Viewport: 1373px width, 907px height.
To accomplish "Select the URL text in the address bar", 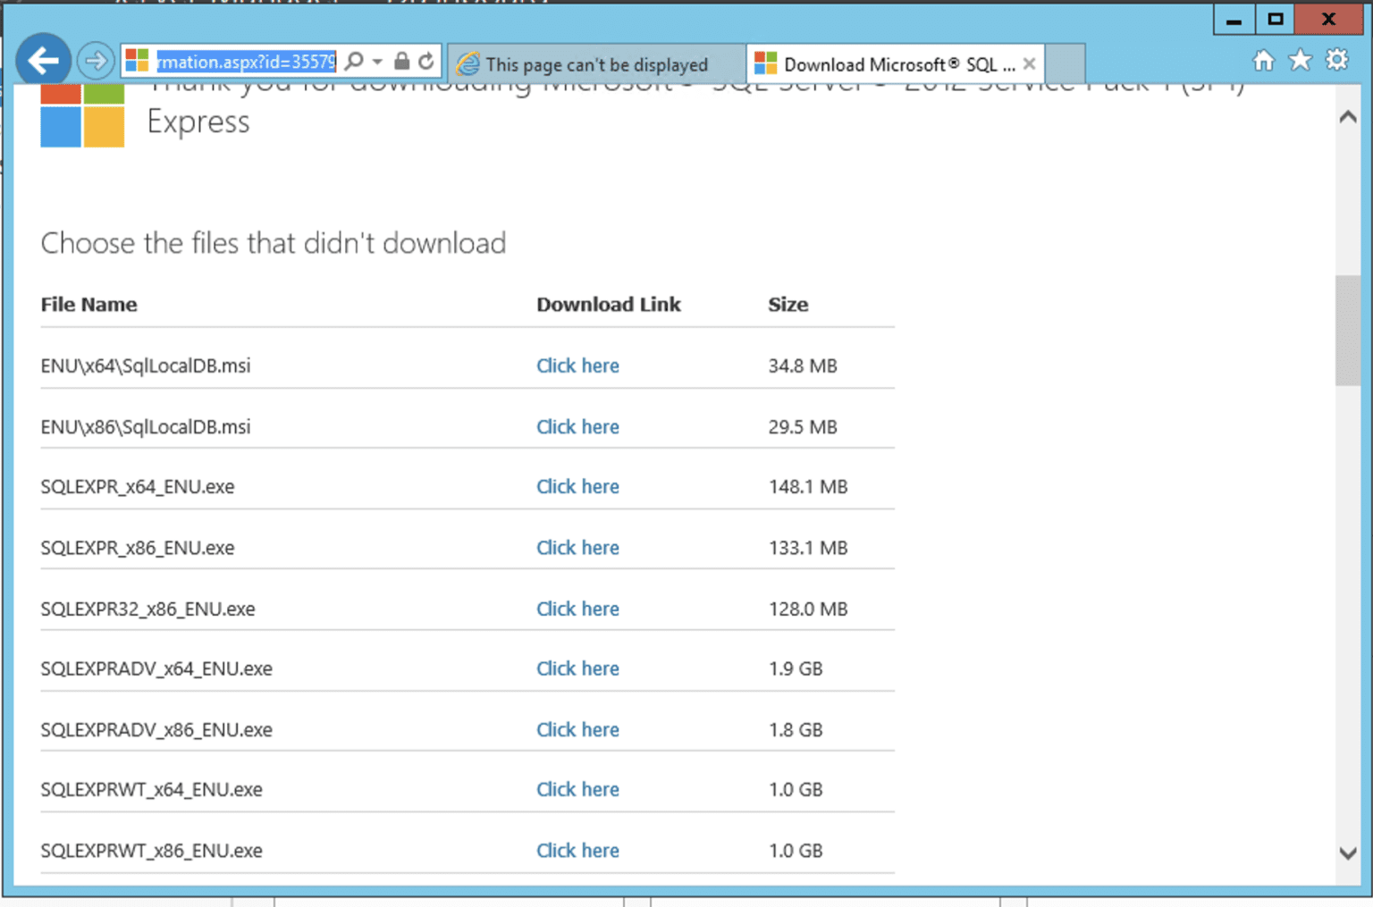I will [x=245, y=62].
